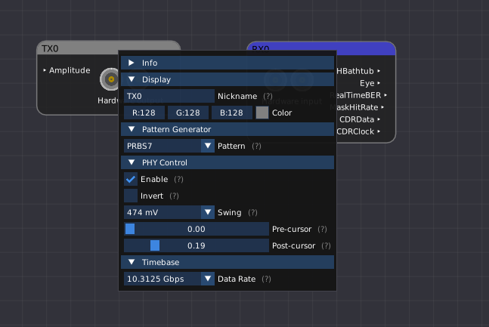Click the TX0 node hardware output connector

click(110, 79)
